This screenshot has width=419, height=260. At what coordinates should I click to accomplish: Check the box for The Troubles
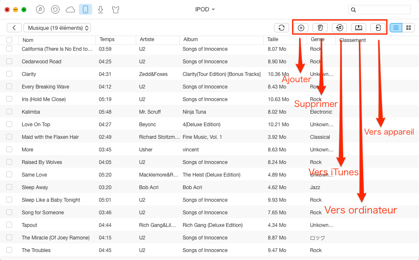click(9, 250)
